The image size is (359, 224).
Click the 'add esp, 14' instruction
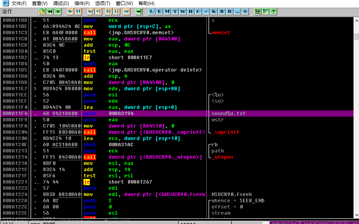click(x=107, y=170)
